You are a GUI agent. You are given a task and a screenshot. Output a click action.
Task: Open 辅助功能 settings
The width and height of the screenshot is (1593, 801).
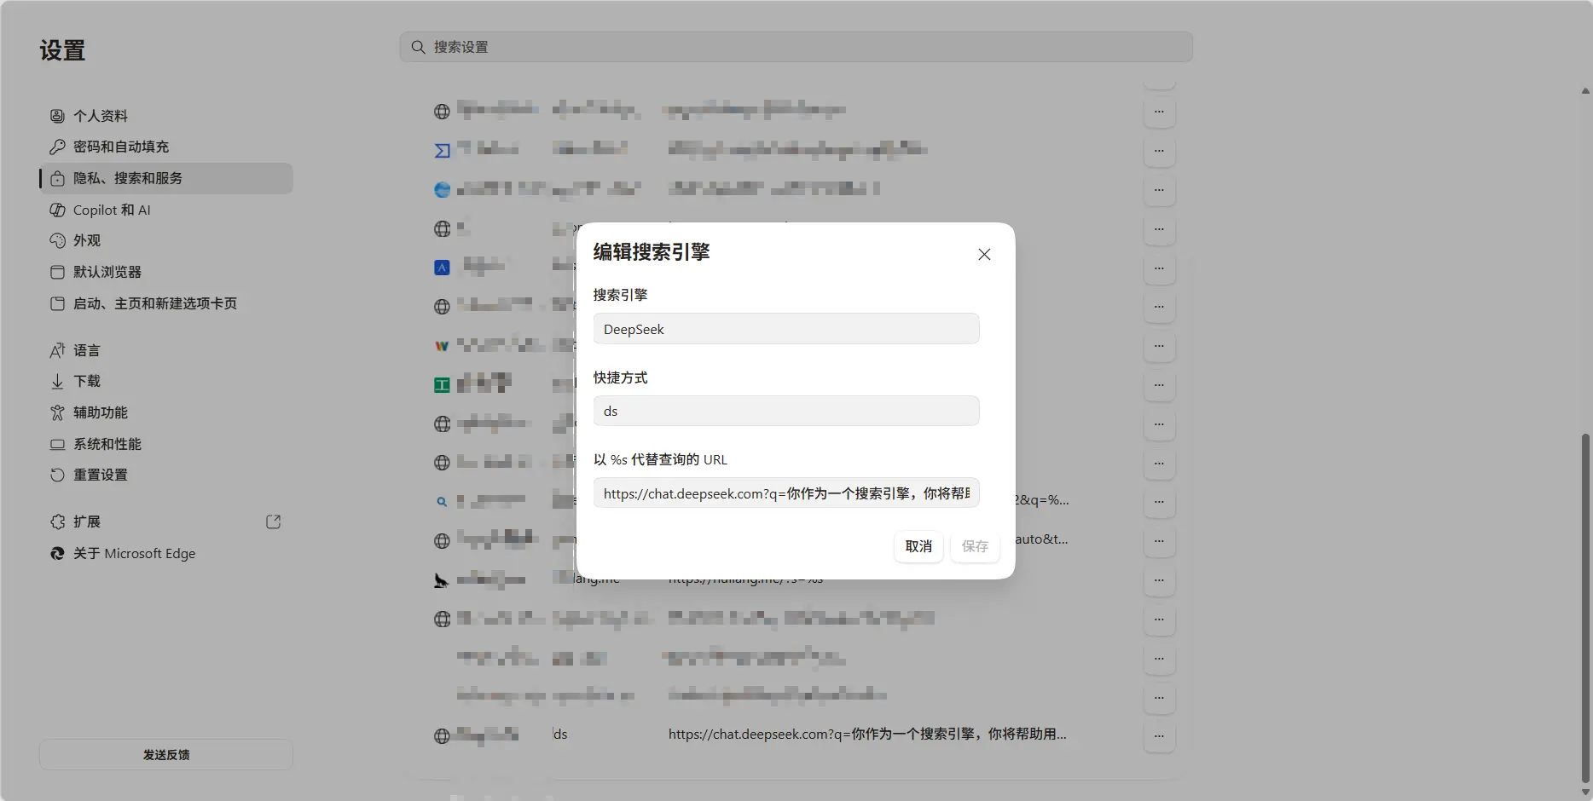(166, 412)
